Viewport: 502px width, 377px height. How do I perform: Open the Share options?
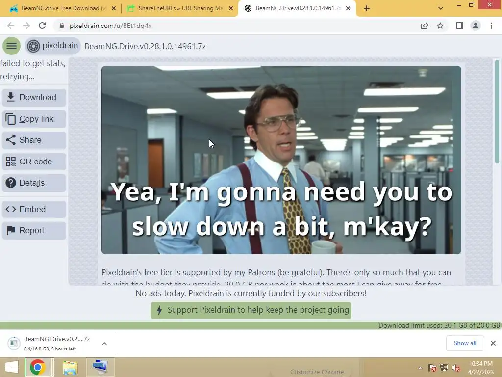point(34,140)
